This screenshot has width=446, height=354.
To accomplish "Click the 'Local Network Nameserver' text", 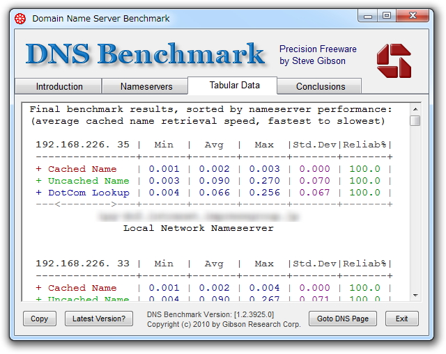I will coord(198,228).
